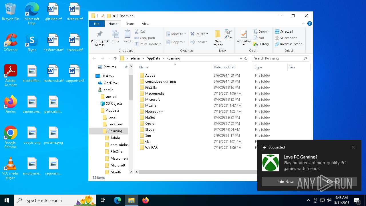The height and width of the screenshot is (206, 366).
Task: Open the File tab
Action: 97,24
